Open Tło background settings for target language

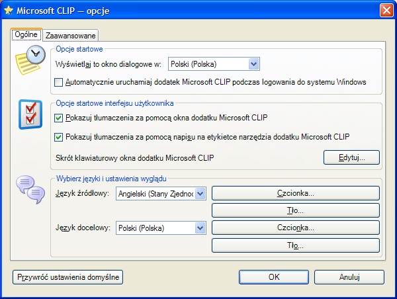coord(296,245)
